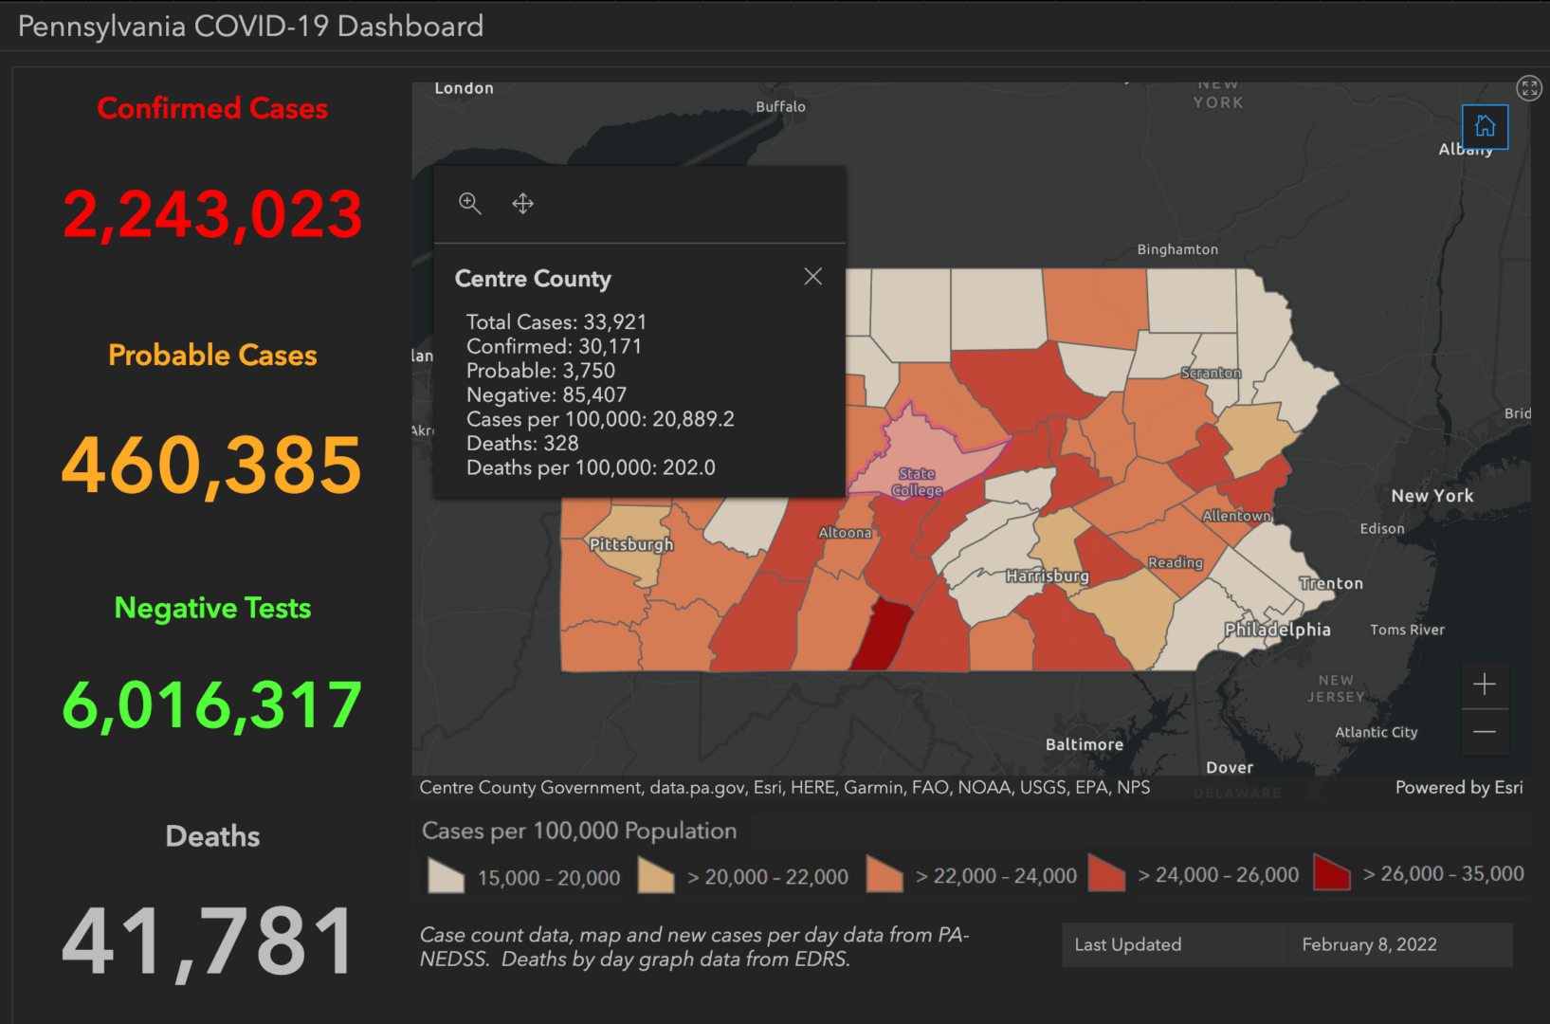Click Confirmed: 30,171 line in popup
The image size is (1550, 1024).
point(554,346)
